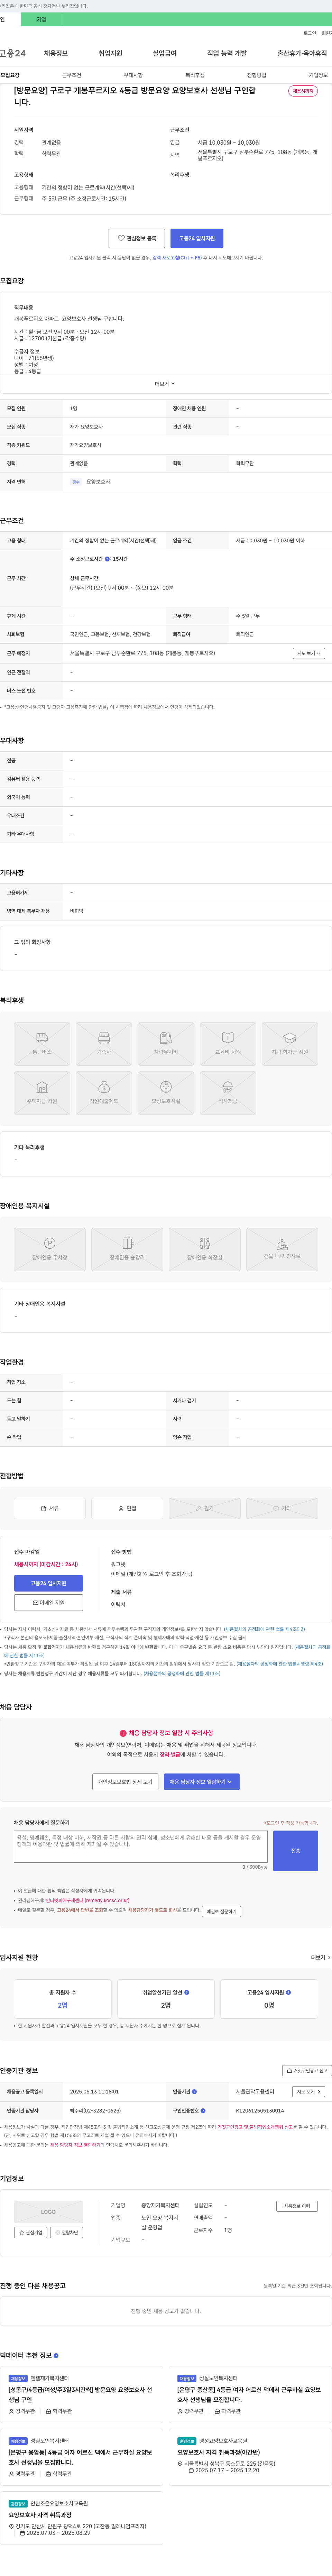Switch to the 전형방법 tab
The width and height of the screenshot is (332, 2576).
(257, 75)
